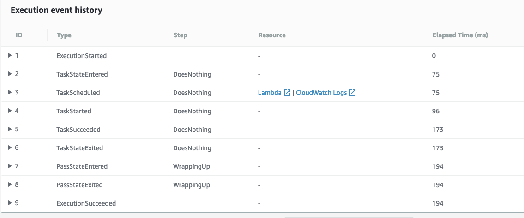The width and height of the screenshot is (524, 218).
Task: Open the Lambda resource link
Action: [270, 93]
